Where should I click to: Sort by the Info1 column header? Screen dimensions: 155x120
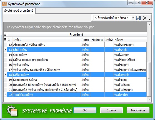(47, 40)
